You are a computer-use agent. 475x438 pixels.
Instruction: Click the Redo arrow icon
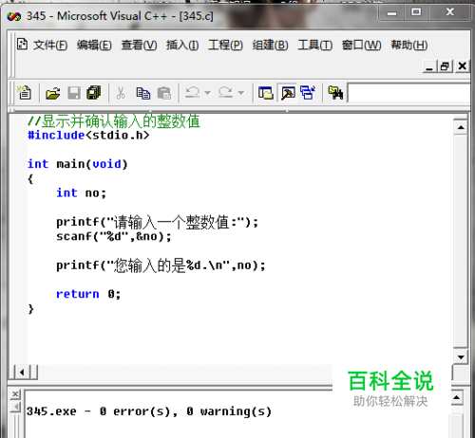pos(225,93)
